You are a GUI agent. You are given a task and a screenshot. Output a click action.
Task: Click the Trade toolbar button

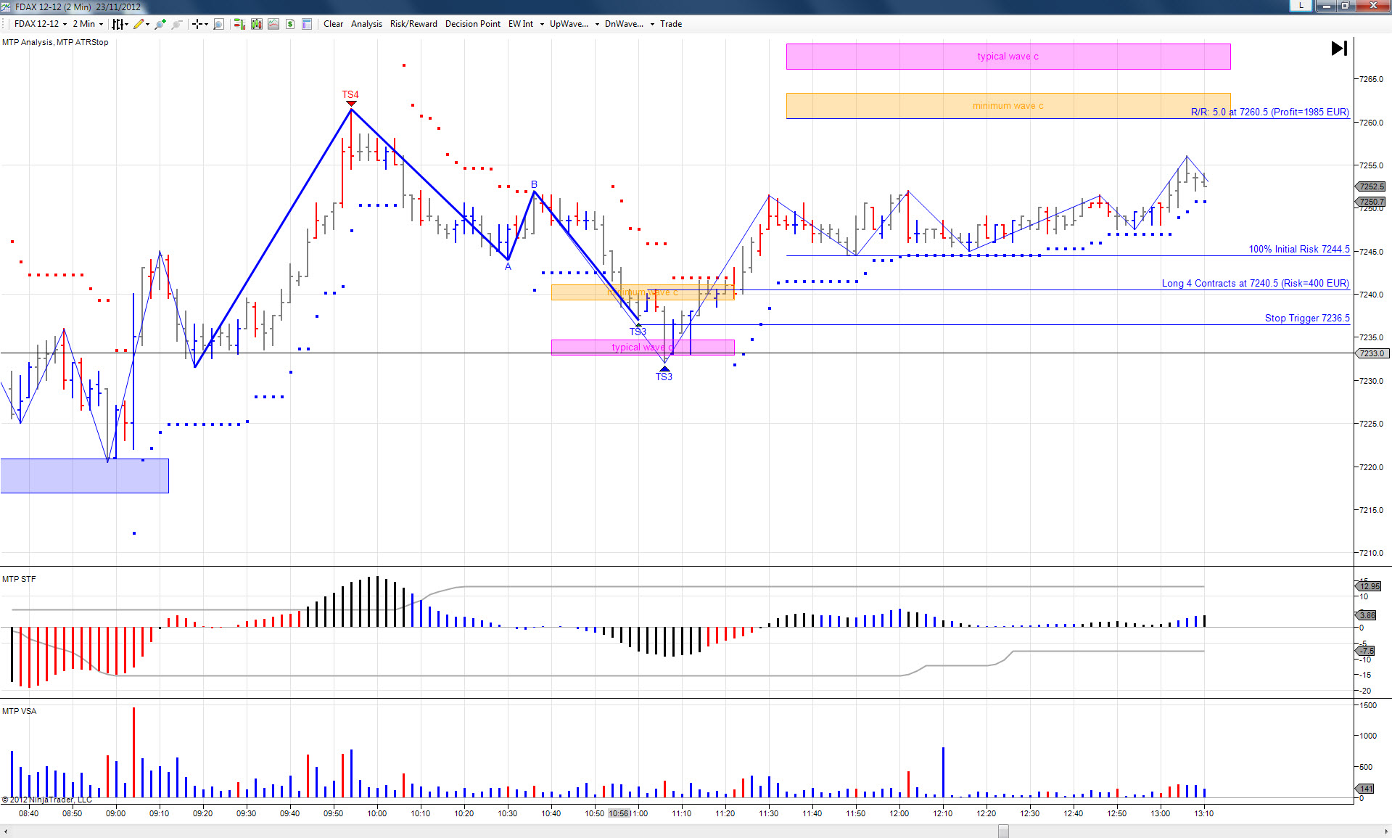tap(671, 24)
